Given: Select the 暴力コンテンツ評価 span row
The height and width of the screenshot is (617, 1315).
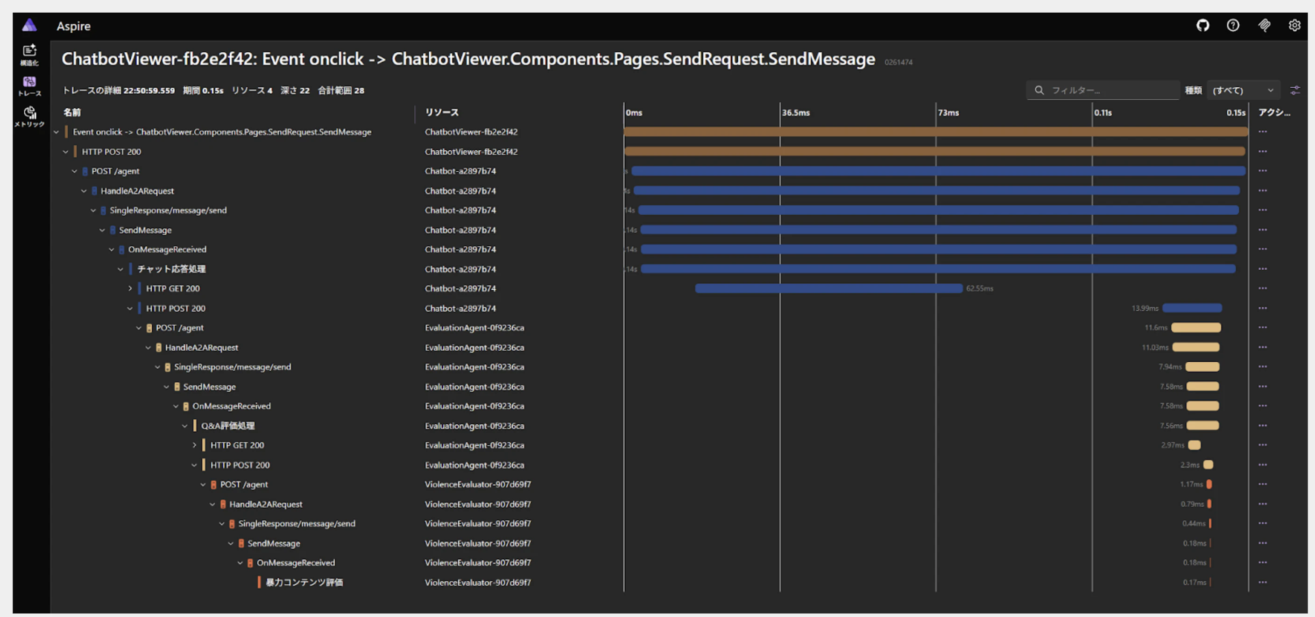Looking at the screenshot, I should (304, 582).
